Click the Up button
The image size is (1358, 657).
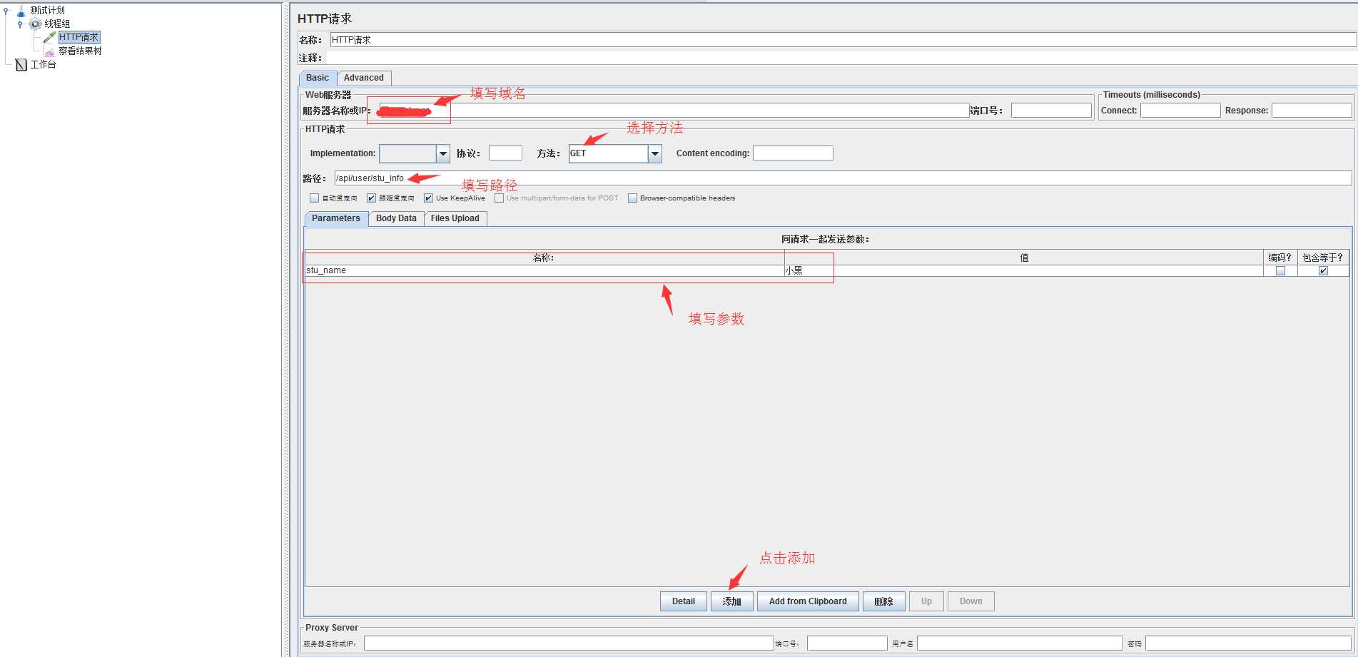click(926, 601)
